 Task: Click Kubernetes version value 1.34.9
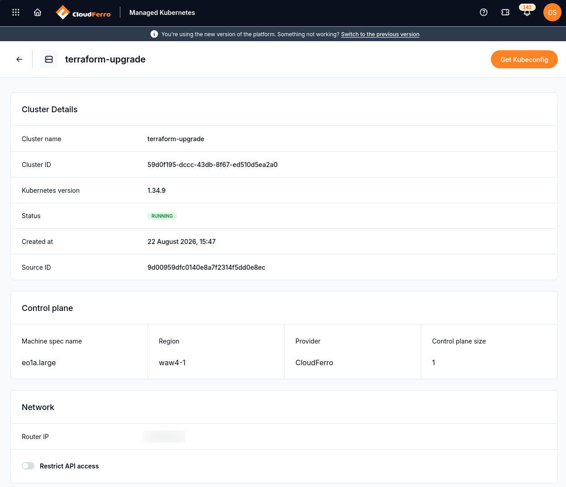click(x=157, y=191)
